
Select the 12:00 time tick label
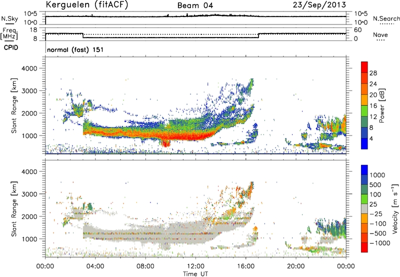[x=195, y=266]
